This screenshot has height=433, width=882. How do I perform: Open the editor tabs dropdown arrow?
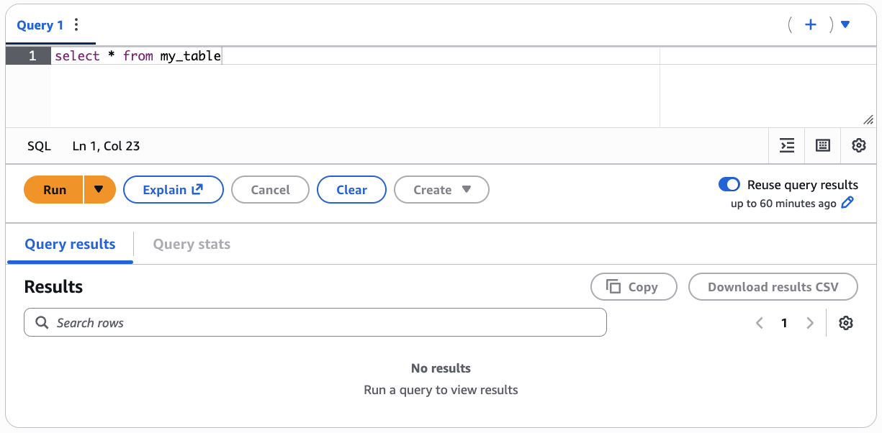[845, 24]
